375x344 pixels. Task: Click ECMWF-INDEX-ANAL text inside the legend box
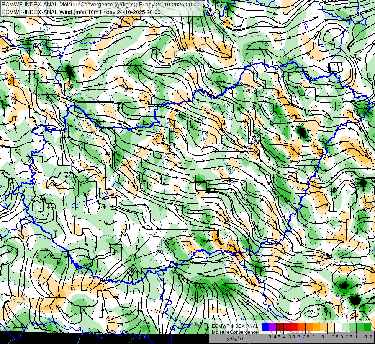[x=235, y=326]
